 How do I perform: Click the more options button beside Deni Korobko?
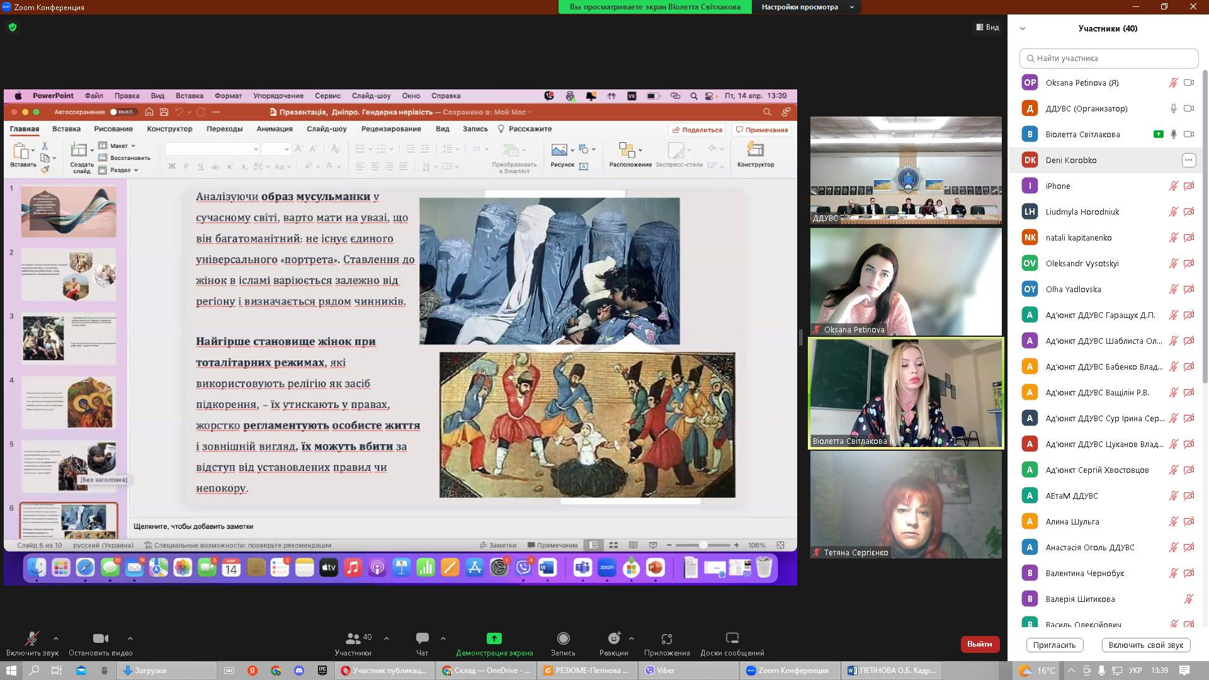(1188, 160)
